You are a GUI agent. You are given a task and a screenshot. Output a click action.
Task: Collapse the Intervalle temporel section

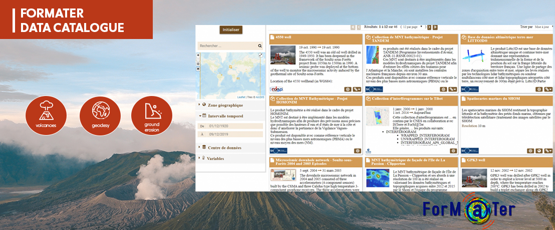click(230, 115)
